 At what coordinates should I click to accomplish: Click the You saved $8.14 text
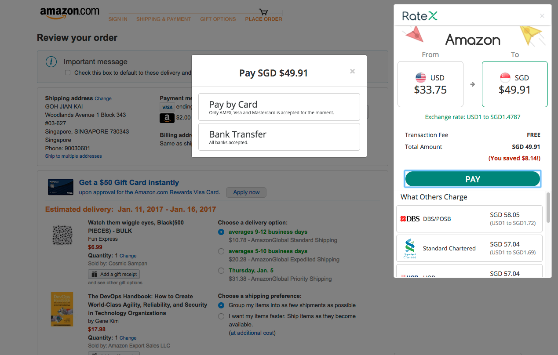[514, 158]
